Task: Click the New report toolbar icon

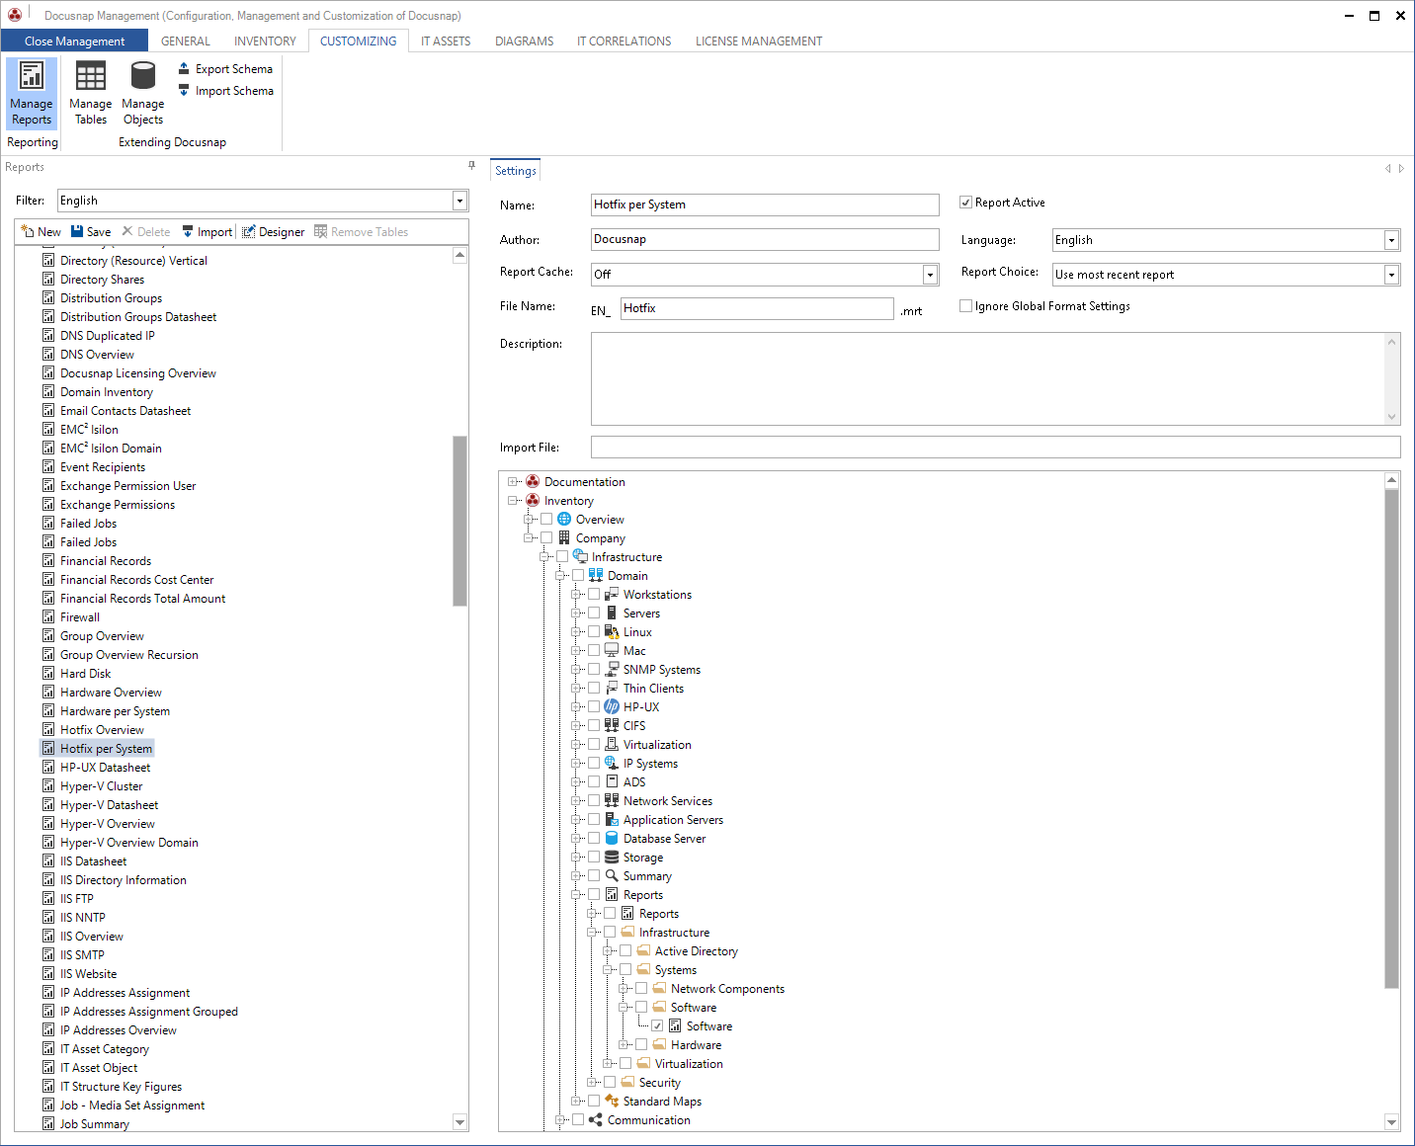Action: 28,231
